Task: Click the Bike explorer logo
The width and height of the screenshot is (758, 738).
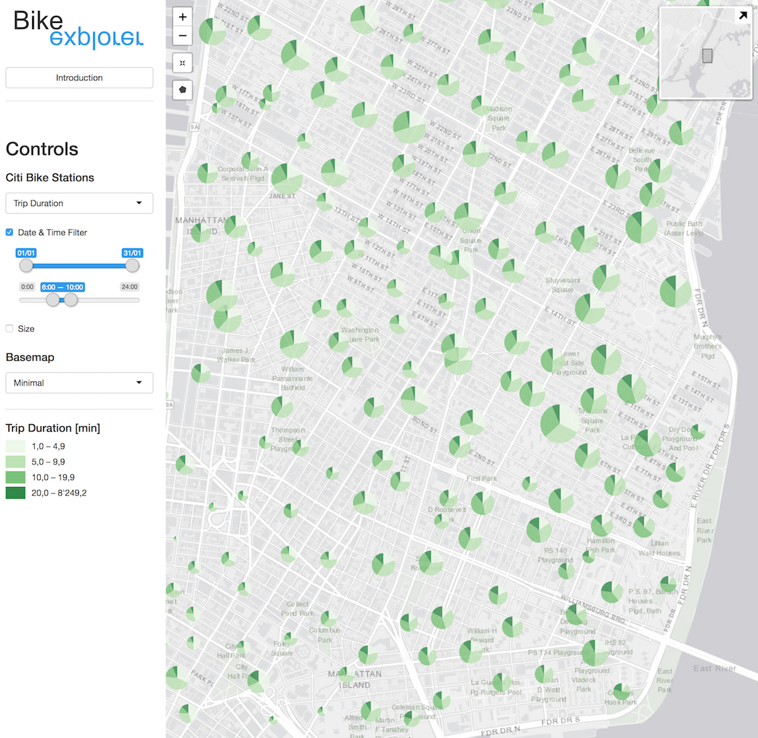Action: click(78, 29)
